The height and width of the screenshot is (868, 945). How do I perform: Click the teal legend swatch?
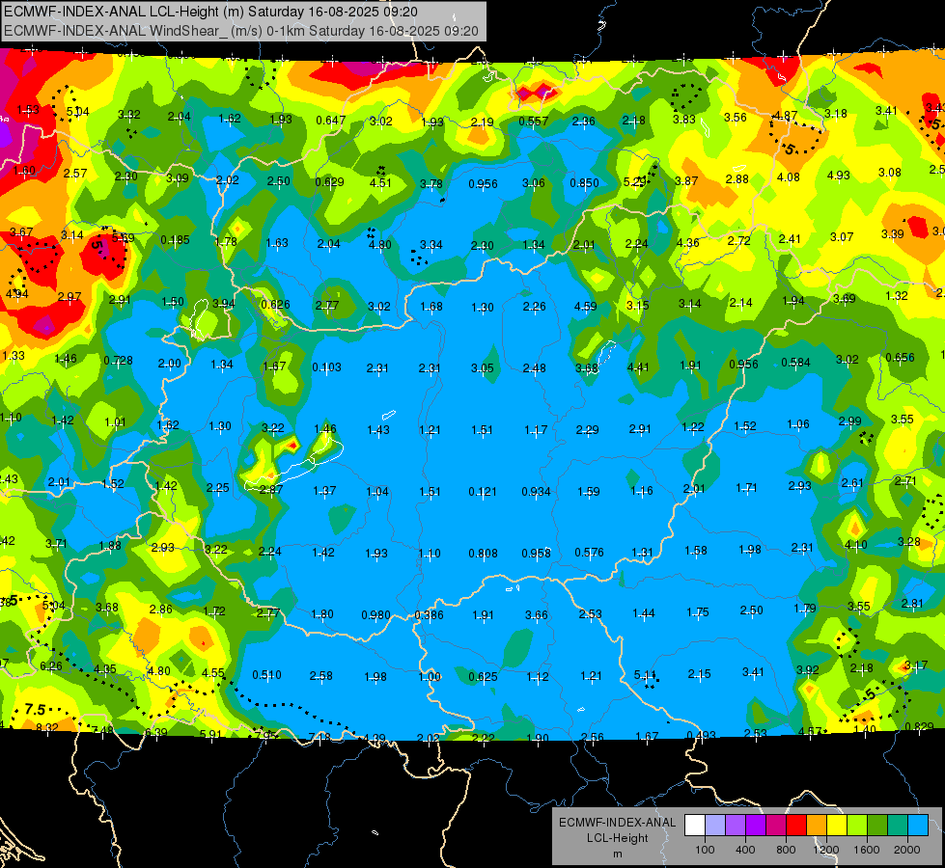pos(898,826)
